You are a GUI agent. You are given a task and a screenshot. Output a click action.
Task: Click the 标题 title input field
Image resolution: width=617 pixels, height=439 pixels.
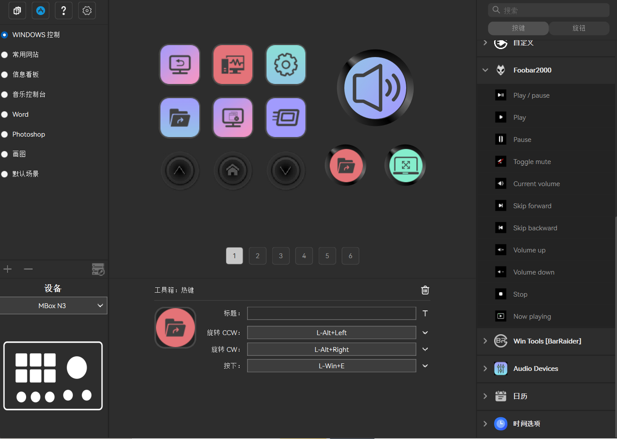331,313
